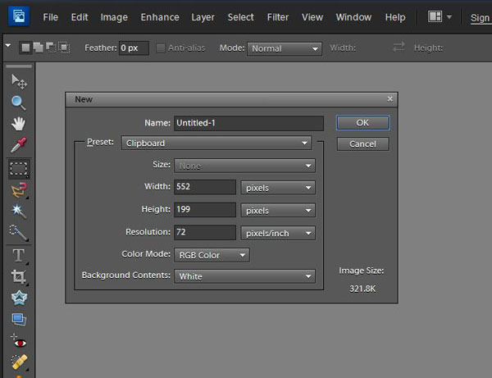492x378 pixels.
Task: Choose Subtract from selection mode icon
Action: coord(51,48)
